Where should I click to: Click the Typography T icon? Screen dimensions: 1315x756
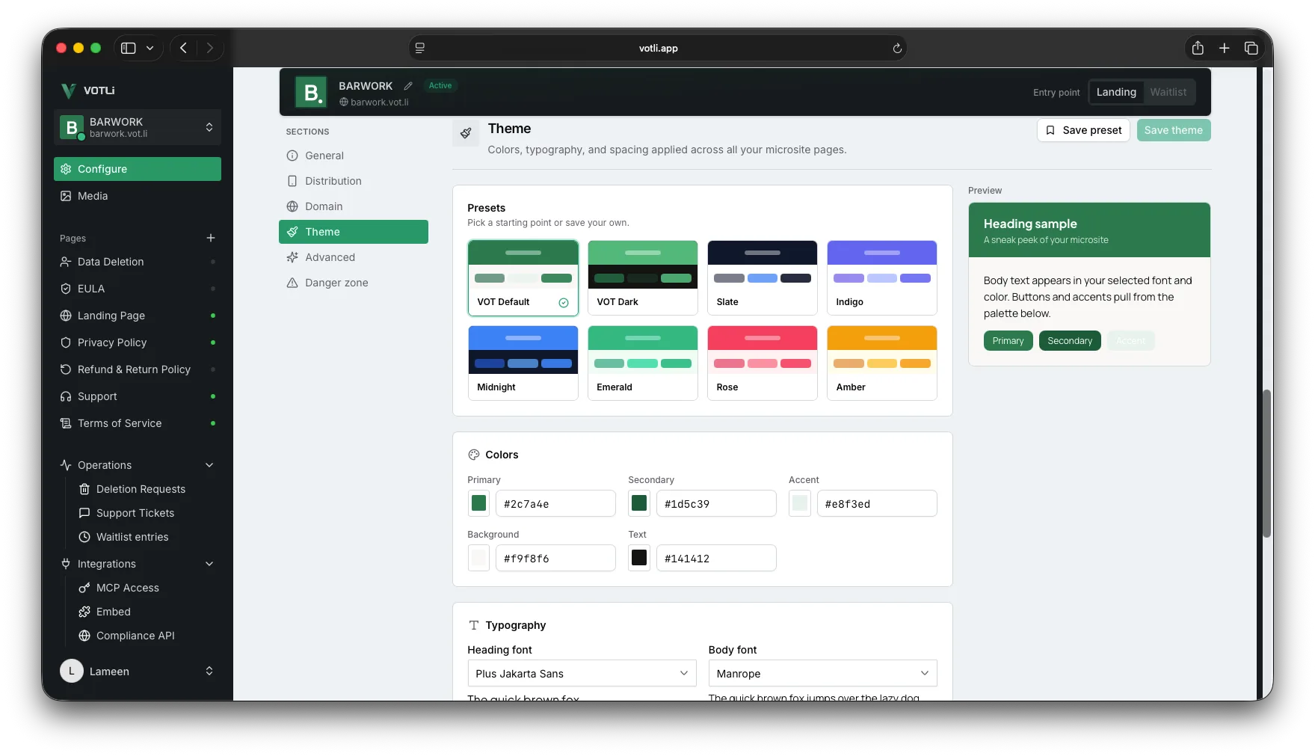click(473, 625)
